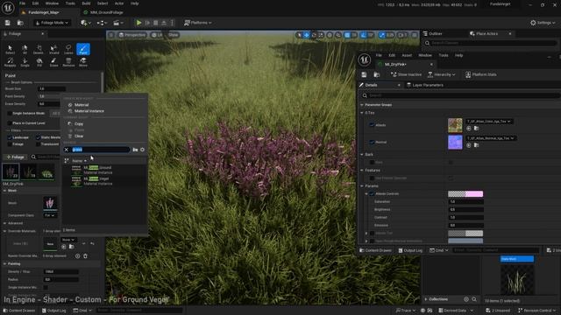Click the asset picker search clear X icon
Viewport: 561px width, 315px height.
[67, 150]
